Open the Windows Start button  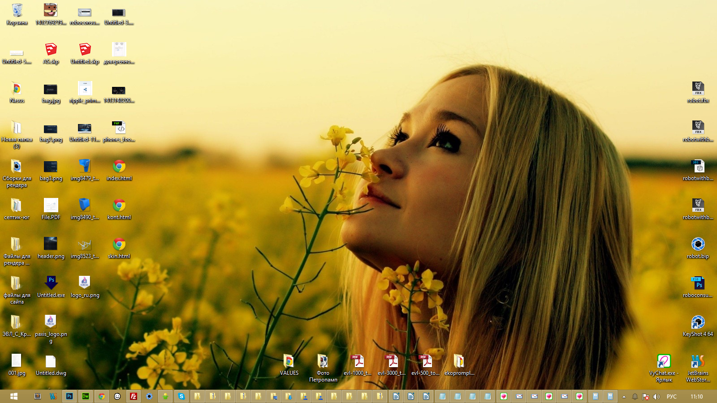(14, 396)
